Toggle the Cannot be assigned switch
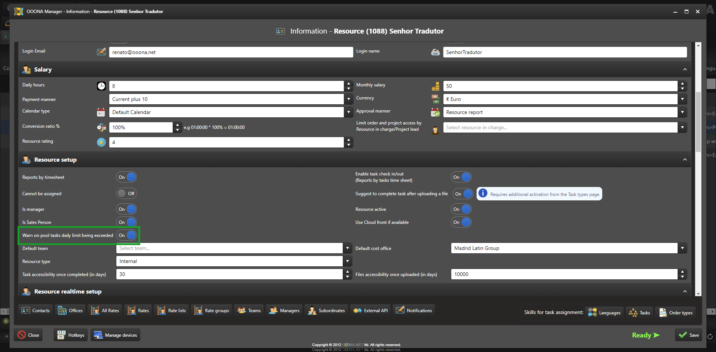The width and height of the screenshot is (716, 352). 126,194
